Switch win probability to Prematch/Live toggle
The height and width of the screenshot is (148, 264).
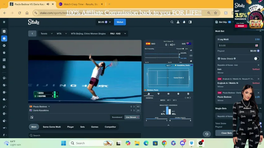click(183, 49)
